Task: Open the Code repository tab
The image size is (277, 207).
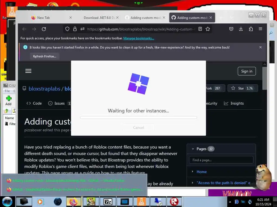Action: 34,103
